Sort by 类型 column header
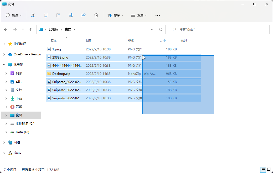The height and width of the screenshot is (173, 273). (x=131, y=40)
